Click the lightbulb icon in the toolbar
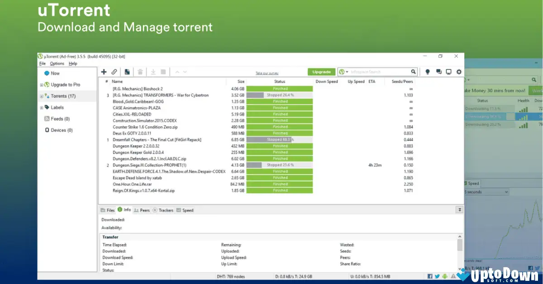This screenshot has height=284, width=543. pos(428,71)
